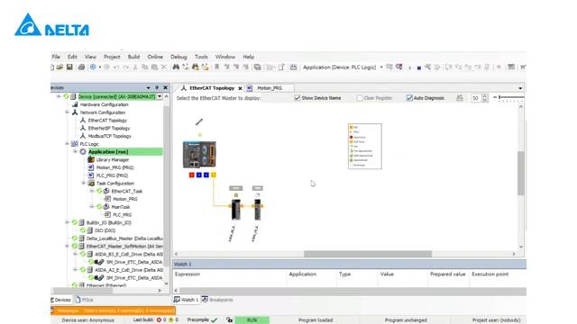The image size is (577, 324).
Task: Toggle the Show Device Name checkbox
Action: coord(298,98)
